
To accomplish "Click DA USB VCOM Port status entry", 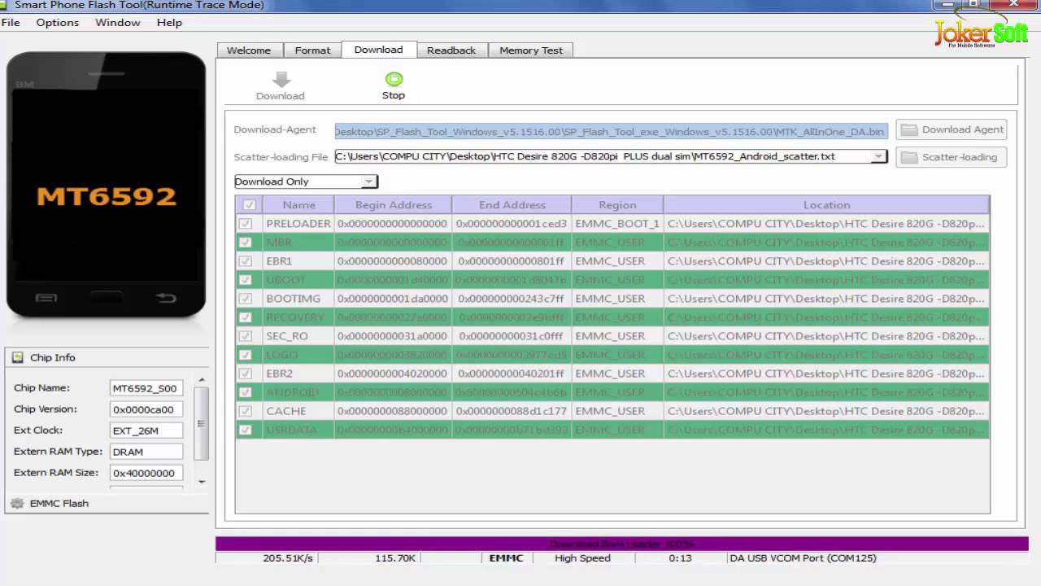I will [x=803, y=558].
